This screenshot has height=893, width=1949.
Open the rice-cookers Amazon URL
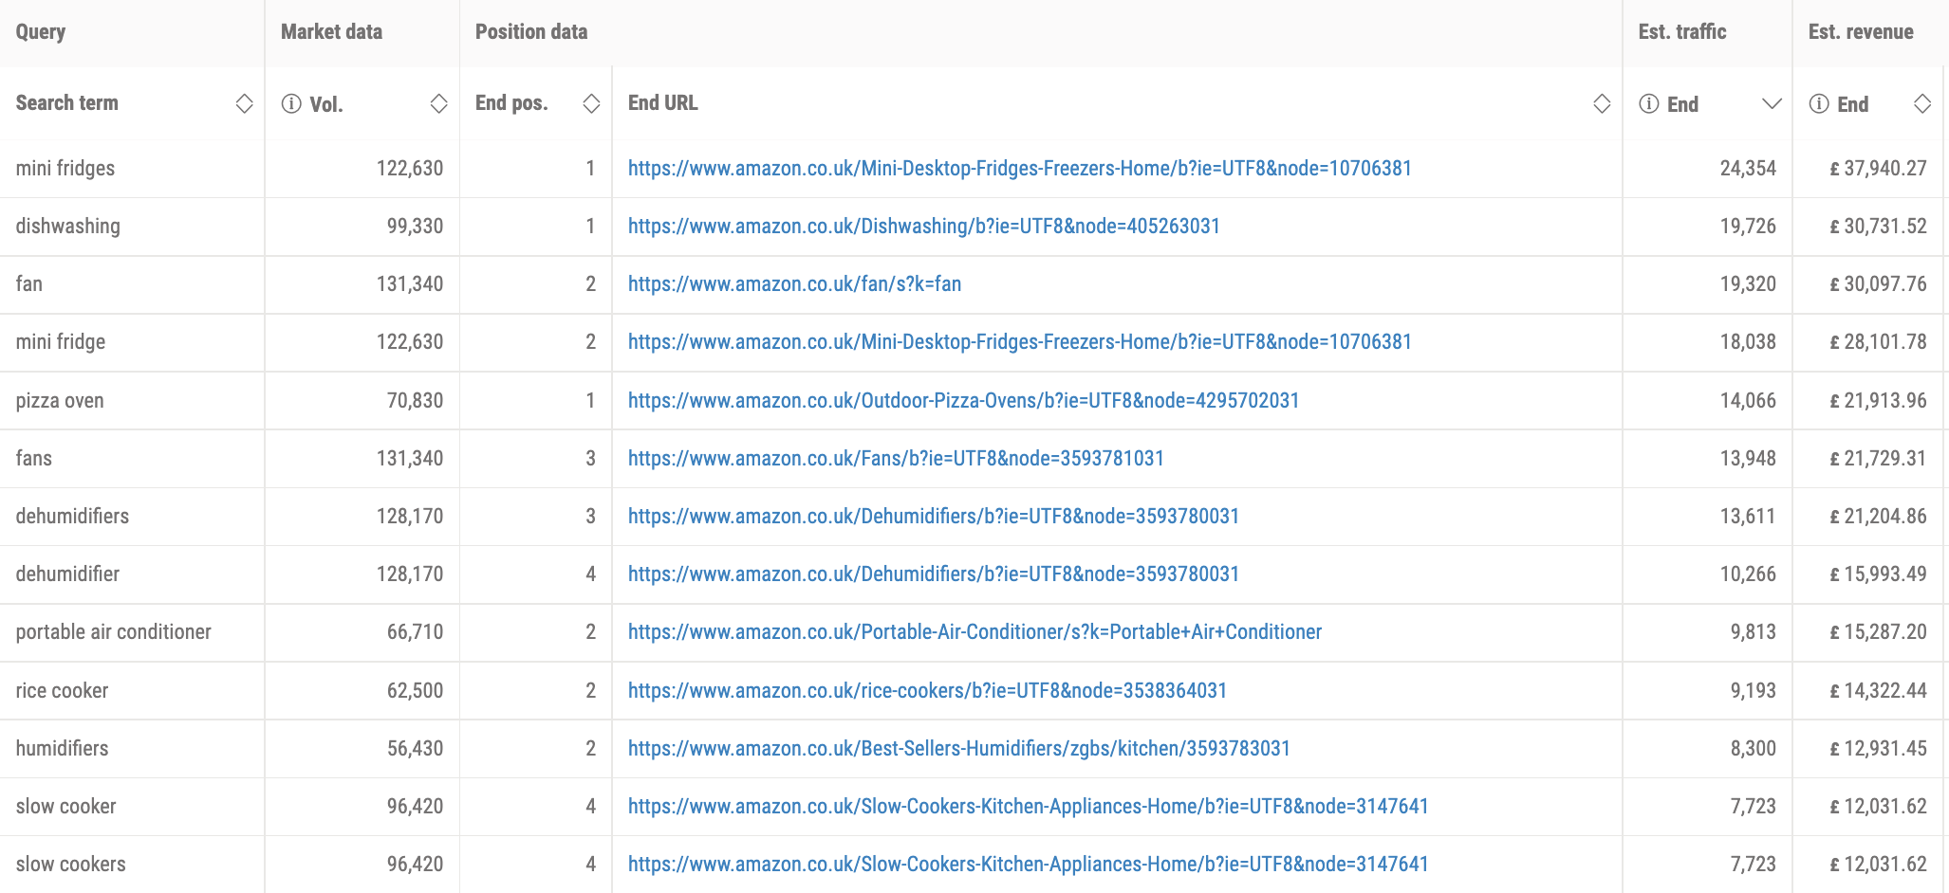click(x=928, y=691)
